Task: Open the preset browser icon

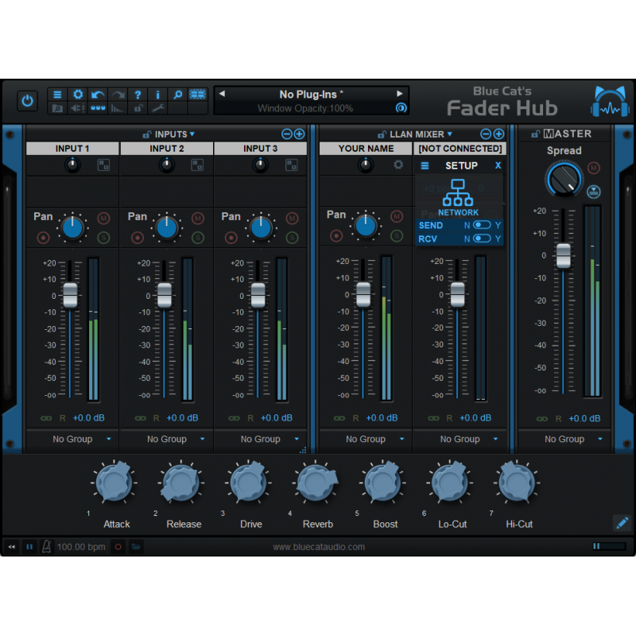Action: (x=56, y=108)
